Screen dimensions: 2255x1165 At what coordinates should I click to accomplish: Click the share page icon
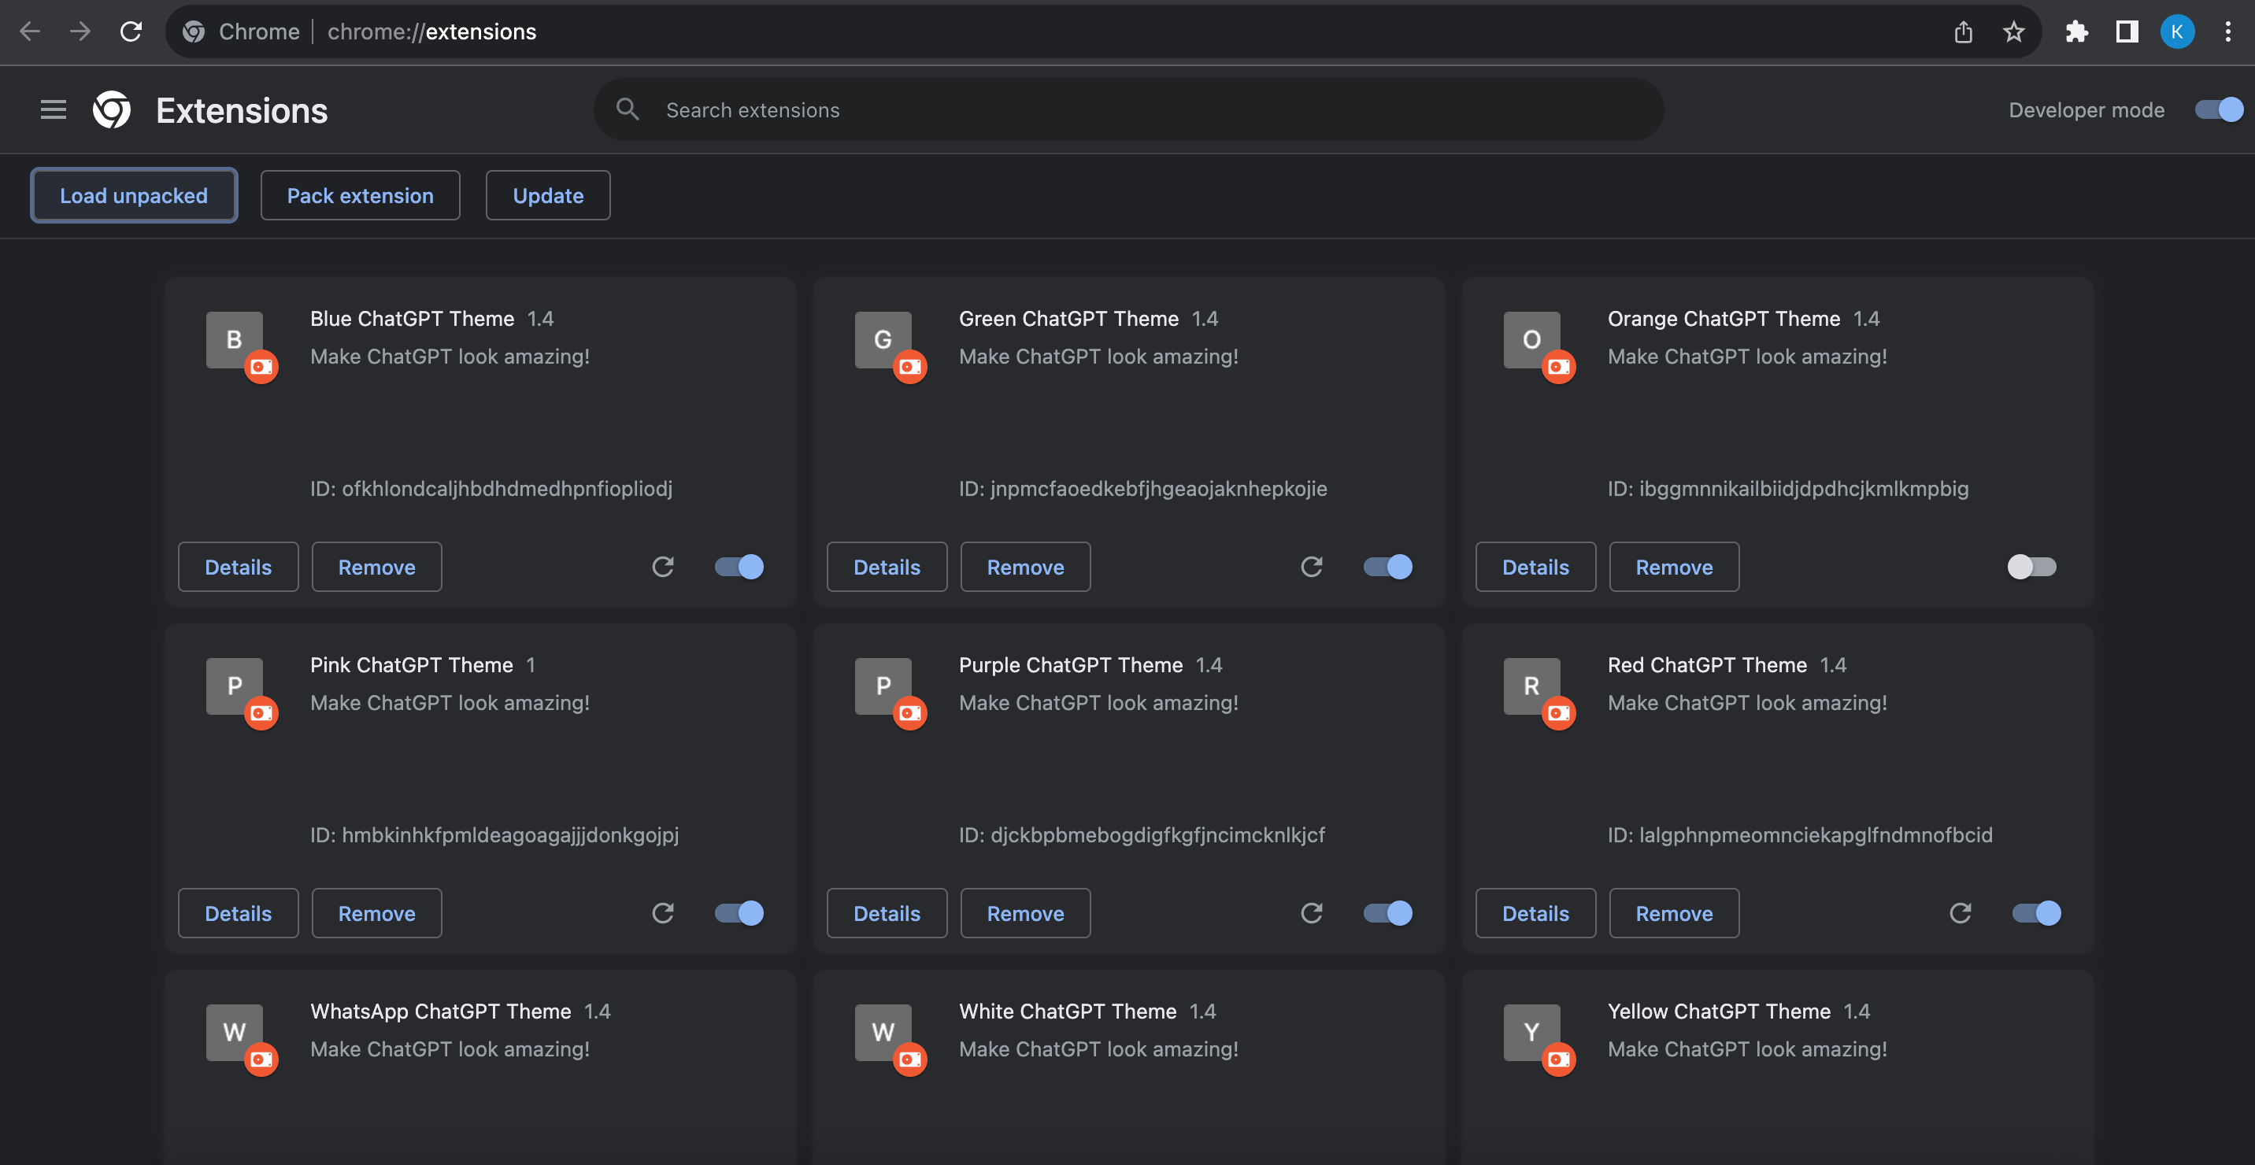(1964, 32)
